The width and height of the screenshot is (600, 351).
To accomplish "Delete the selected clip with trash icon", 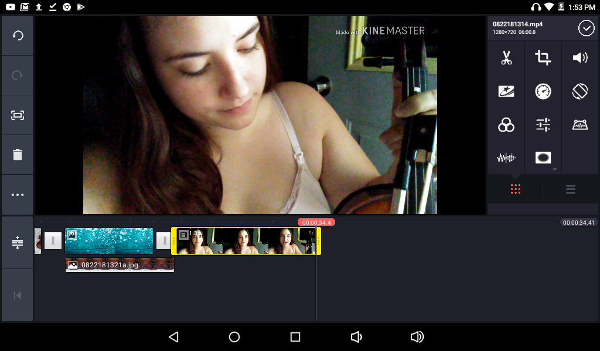I will click(x=18, y=155).
